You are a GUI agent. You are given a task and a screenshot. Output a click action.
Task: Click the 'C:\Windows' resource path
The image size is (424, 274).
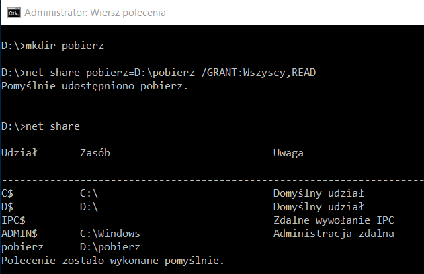110,234
